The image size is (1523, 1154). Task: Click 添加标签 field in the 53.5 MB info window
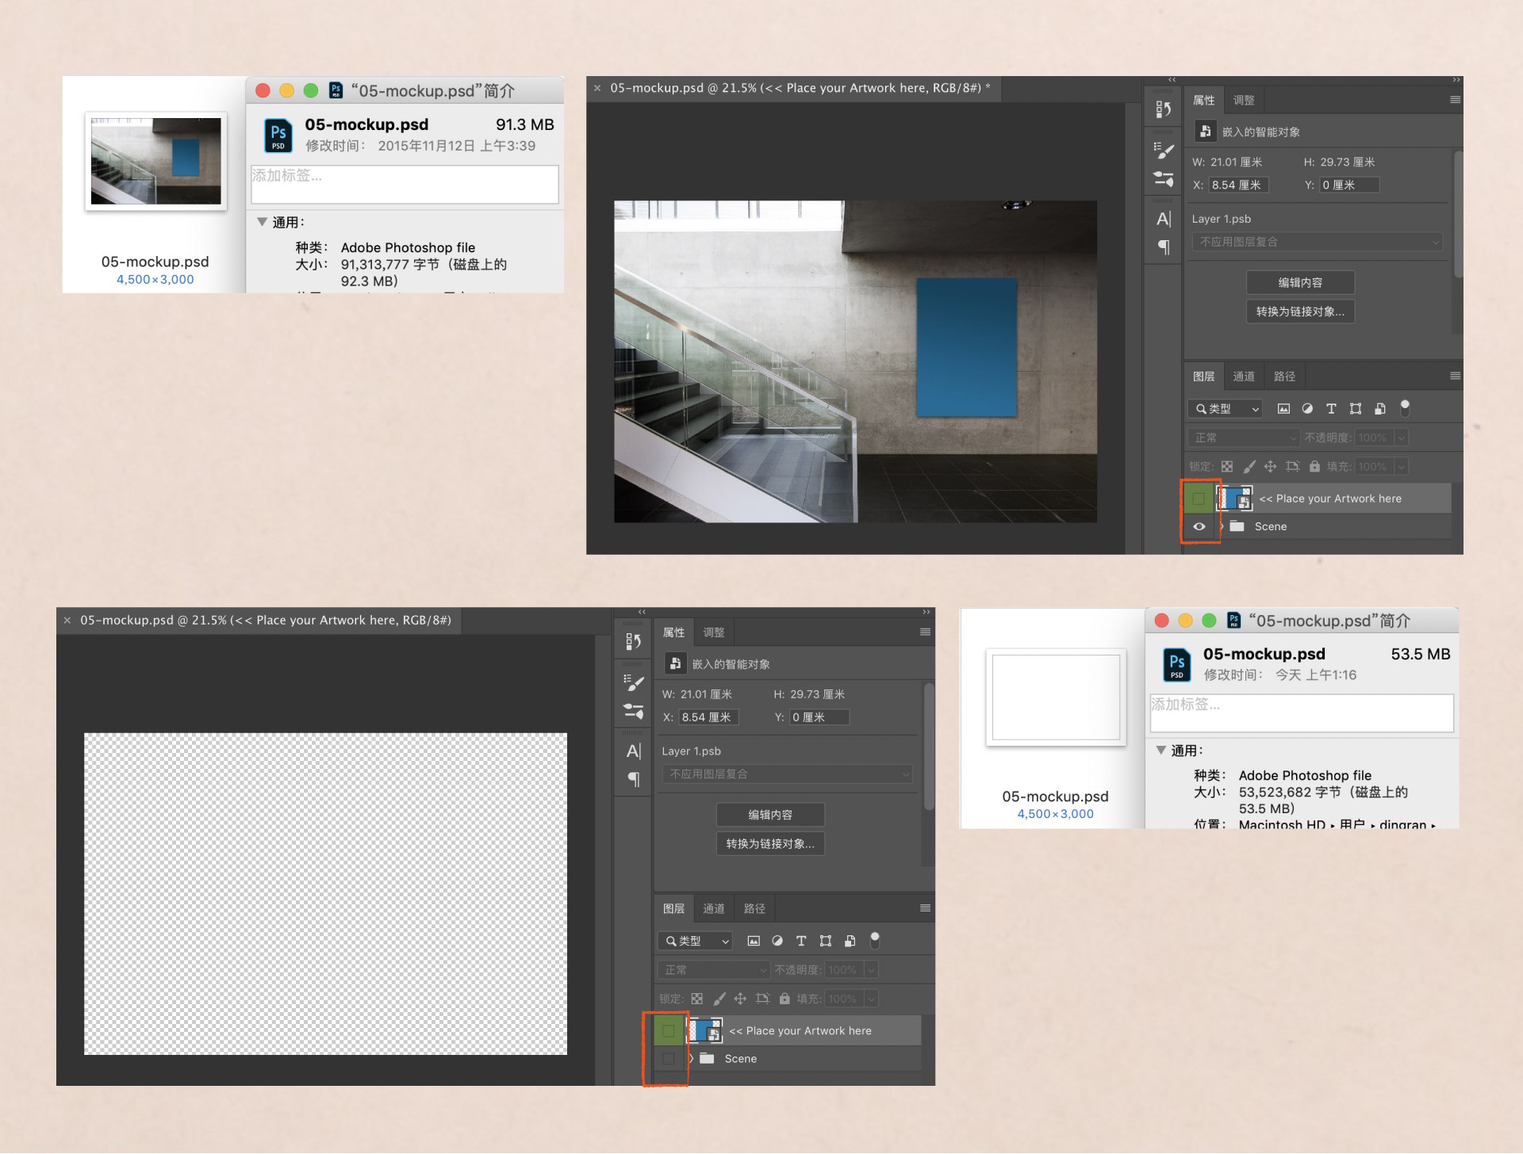pyautogui.click(x=1301, y=713)
